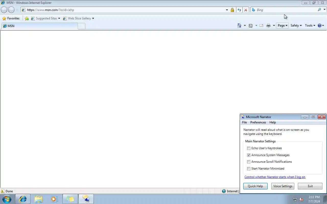Image resolution: width=327 pixels, height=204 pixels.
Task: Open Voice Settings in Narrator
Action: click(x=283, y=186)
